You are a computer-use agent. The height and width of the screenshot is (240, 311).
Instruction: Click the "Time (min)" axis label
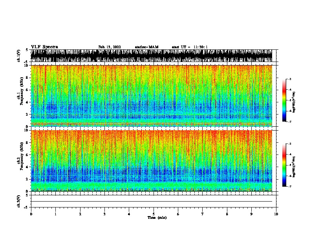pos(157,218)
